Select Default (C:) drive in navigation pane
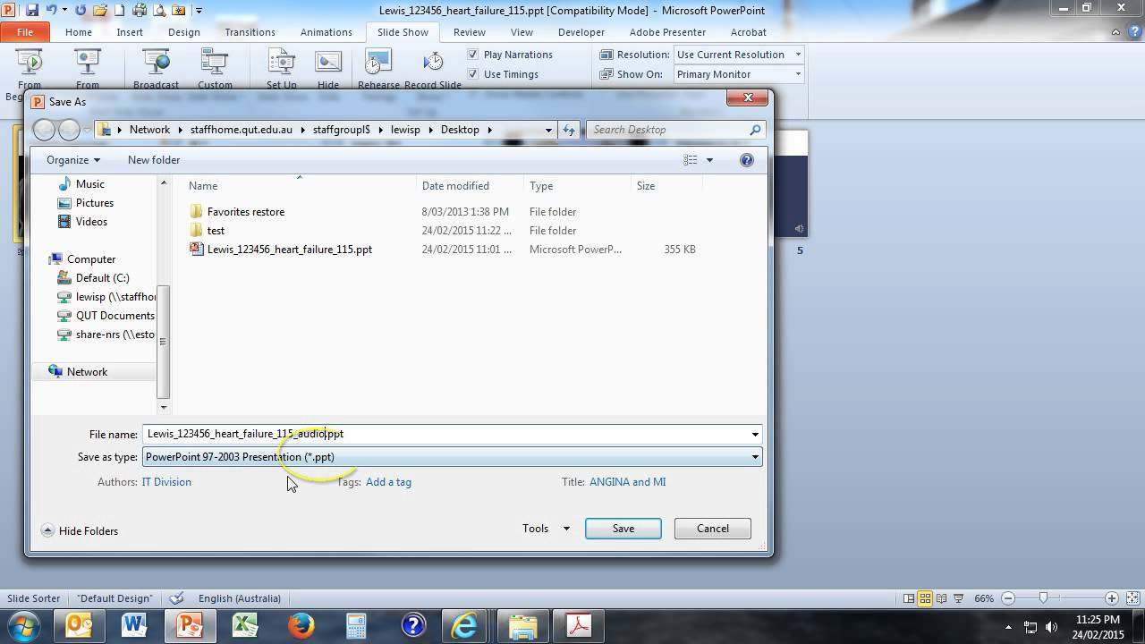1145x644 pixels. coord(102,278)
